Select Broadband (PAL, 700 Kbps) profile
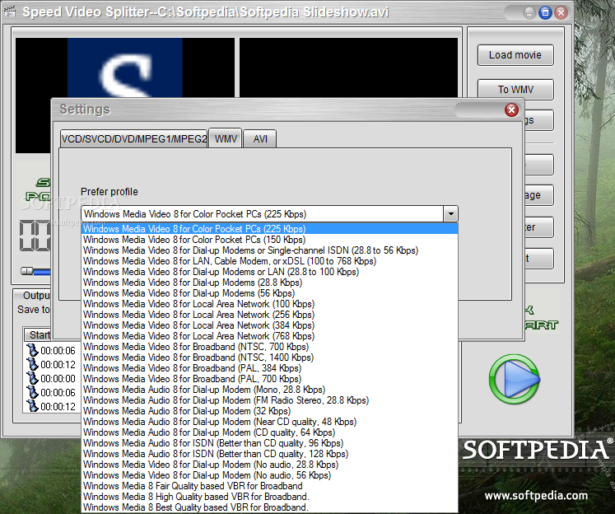 [x=269, y=379]
